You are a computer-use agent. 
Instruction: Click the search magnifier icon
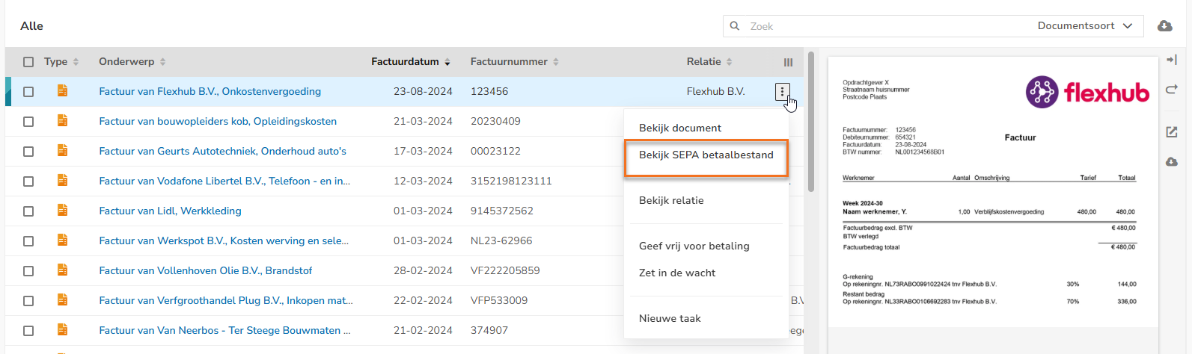(735, 26)
